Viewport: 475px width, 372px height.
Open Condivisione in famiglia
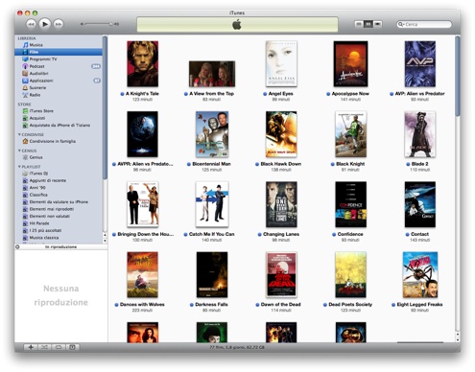[53, 141]
